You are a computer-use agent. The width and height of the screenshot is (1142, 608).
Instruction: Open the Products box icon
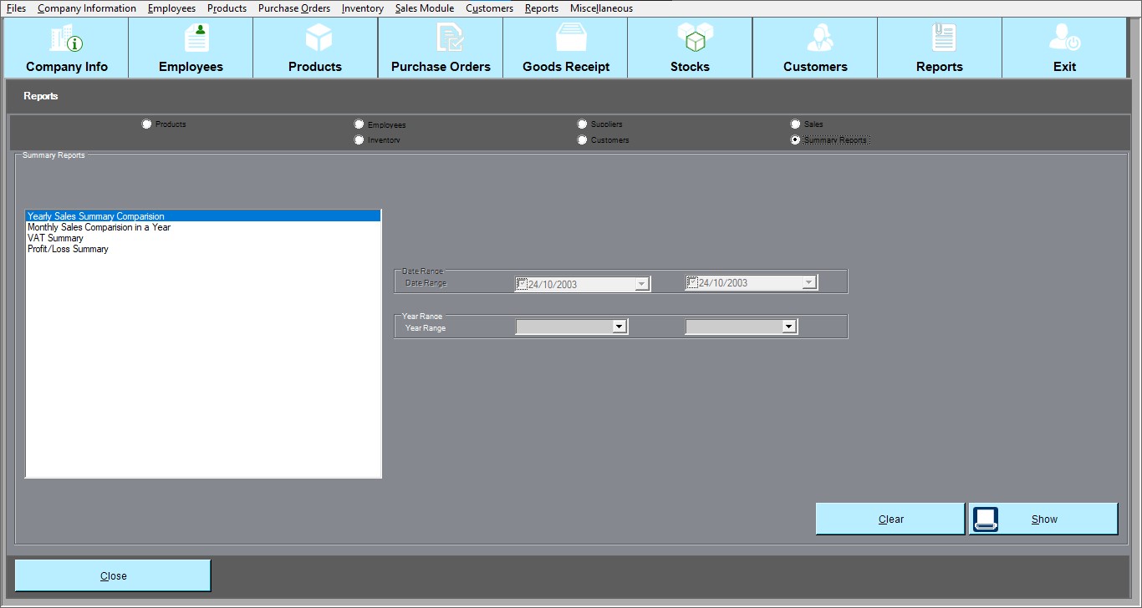[318, 38]
